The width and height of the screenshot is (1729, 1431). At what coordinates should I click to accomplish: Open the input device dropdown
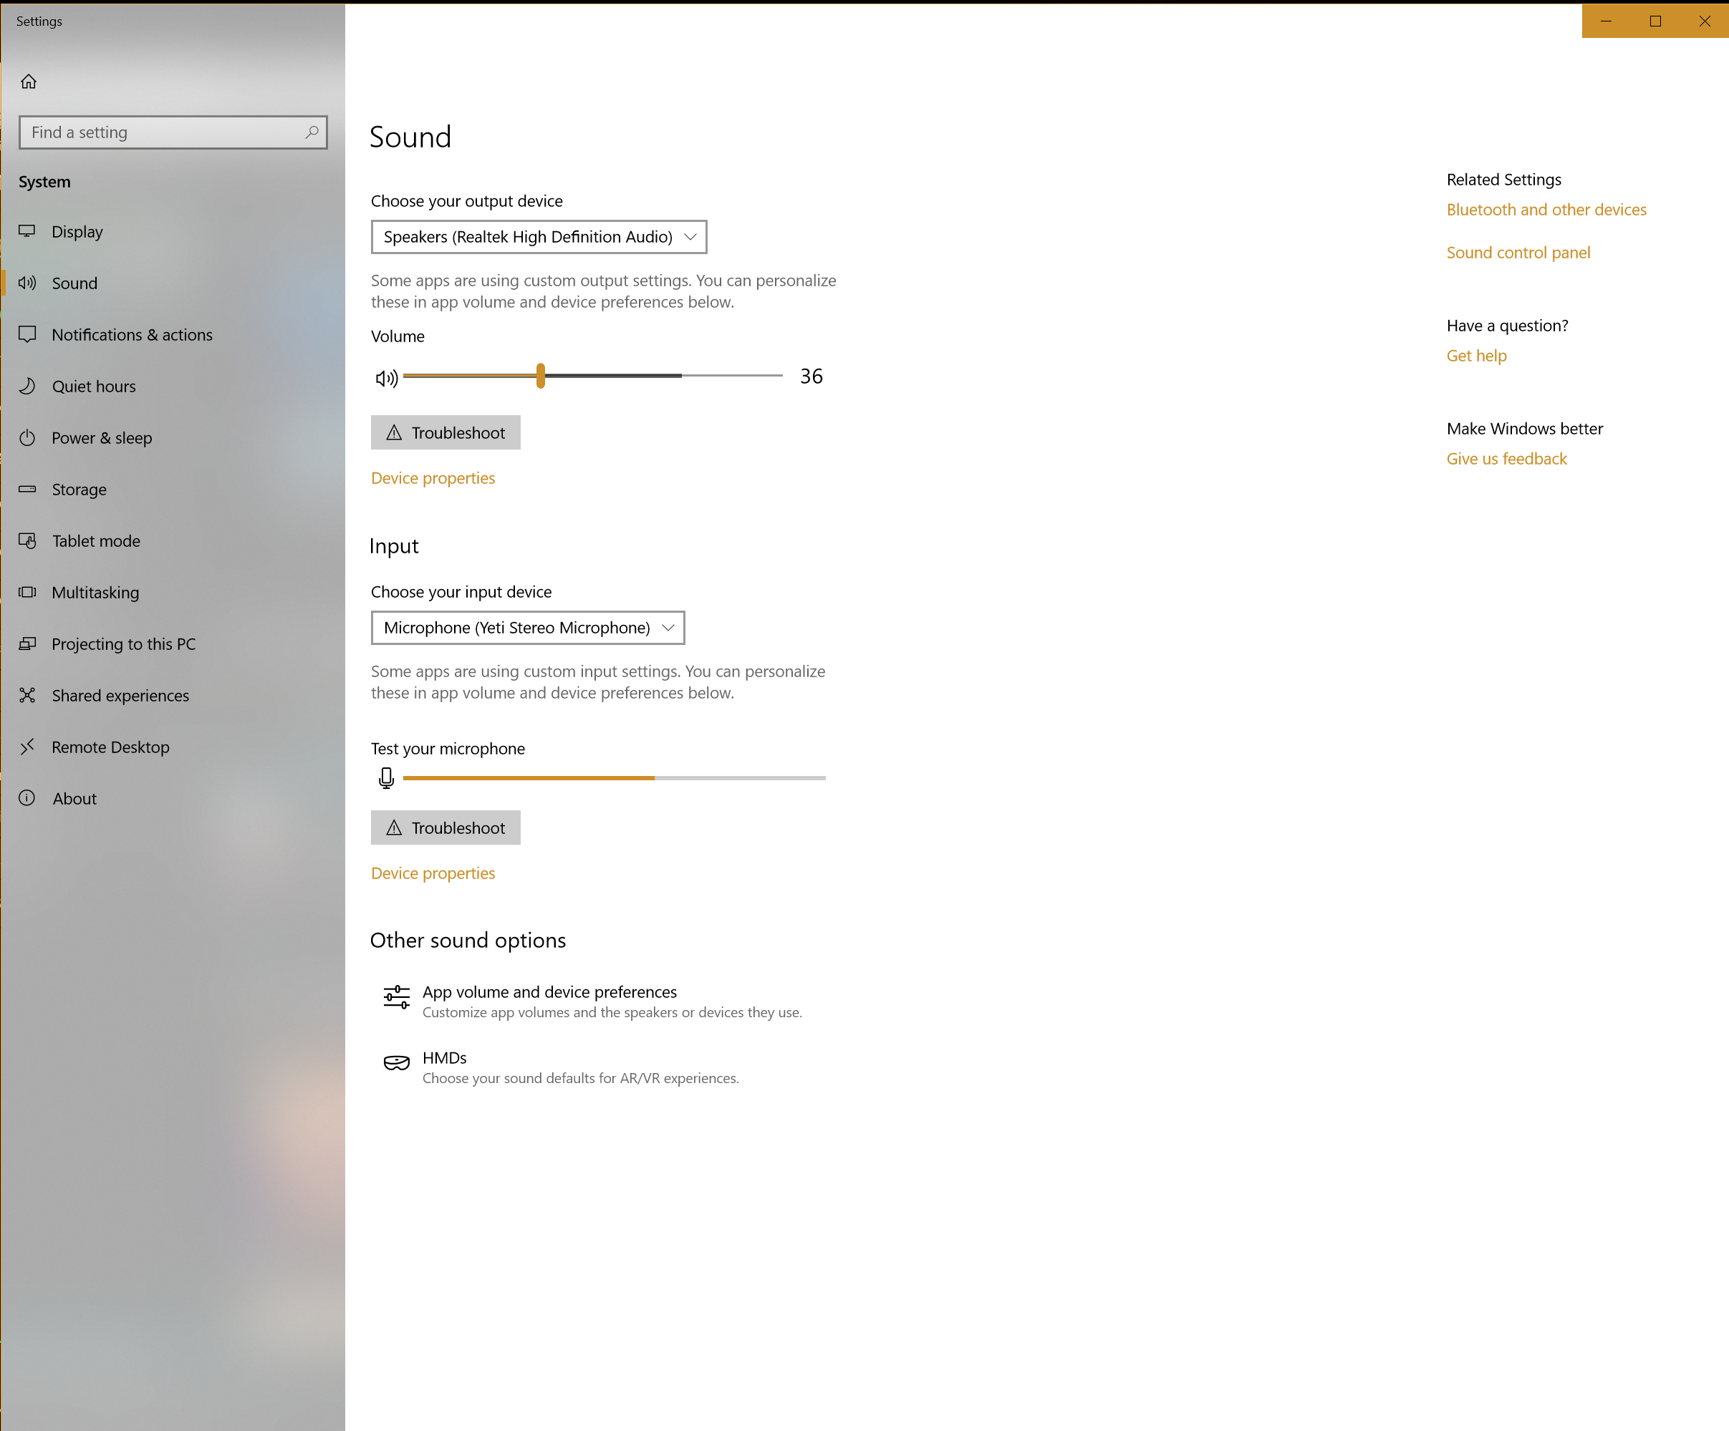(527, 628)
